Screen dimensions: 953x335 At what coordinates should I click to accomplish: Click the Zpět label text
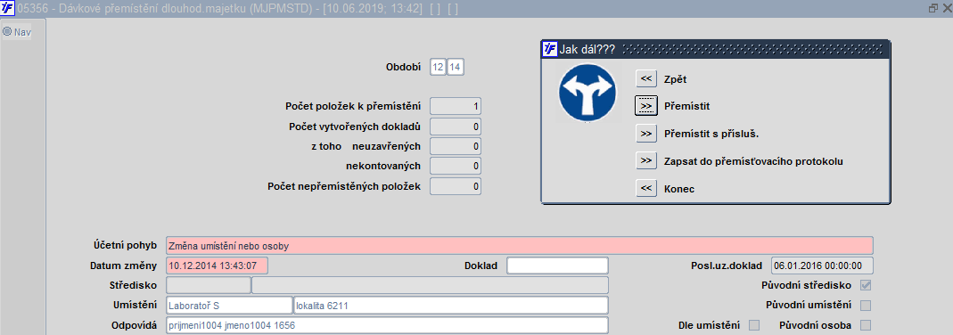(x=675, y=79)
